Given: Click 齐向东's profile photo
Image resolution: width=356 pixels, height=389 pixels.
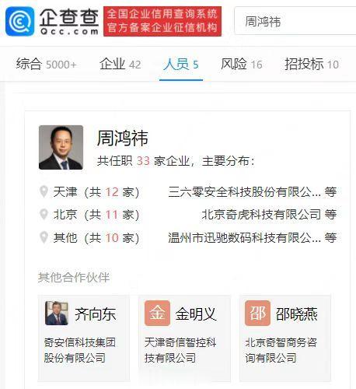Looking at the screenshot, I should coord(57,313).
